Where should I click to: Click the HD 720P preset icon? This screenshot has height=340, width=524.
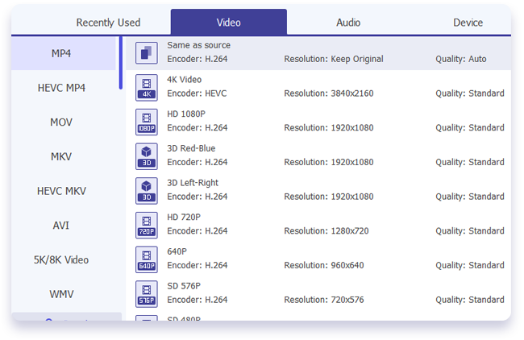pyautogui.click(x=146, y=226)
